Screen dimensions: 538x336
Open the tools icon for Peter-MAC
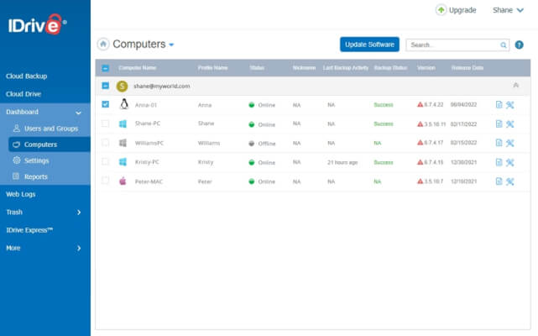[x=509, y=181]
